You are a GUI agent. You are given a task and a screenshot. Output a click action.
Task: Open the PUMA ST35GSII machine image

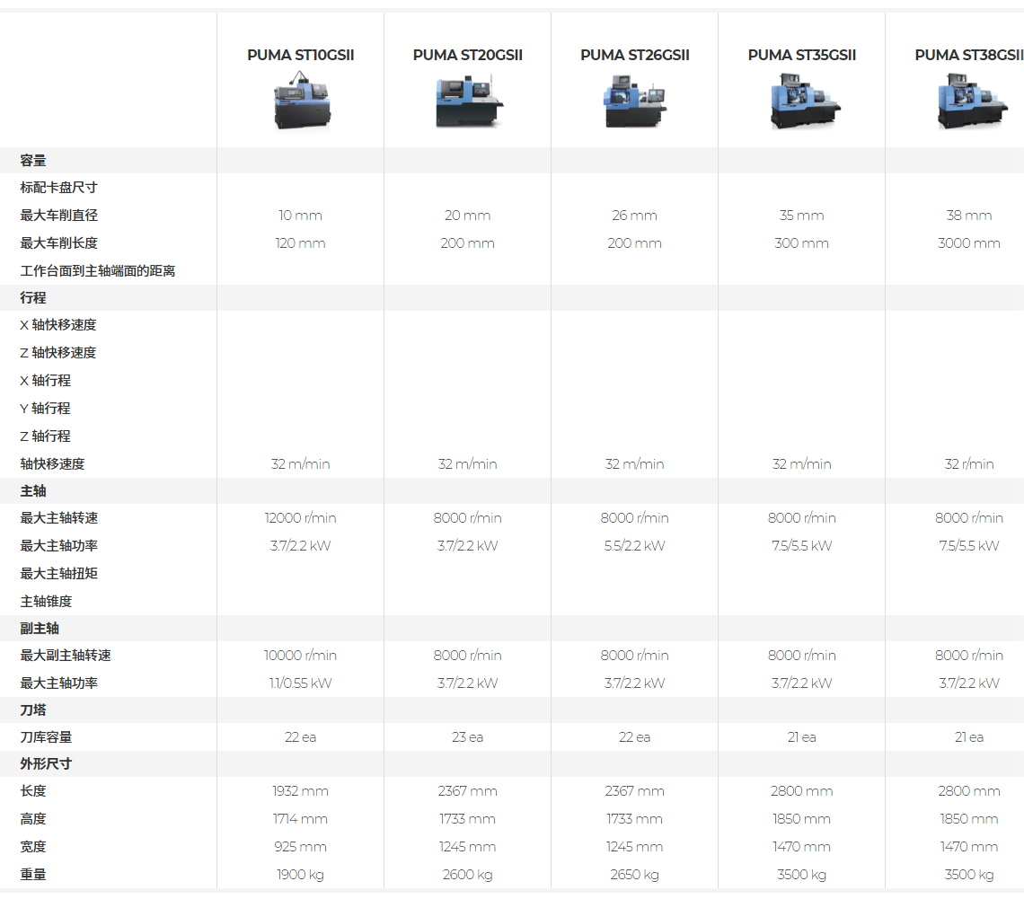[x=803, y=101]
